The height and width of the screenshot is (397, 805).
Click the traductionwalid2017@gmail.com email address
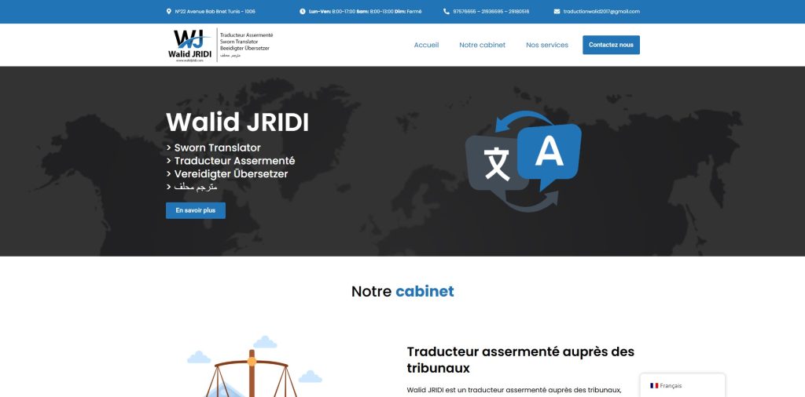point(601,12)
